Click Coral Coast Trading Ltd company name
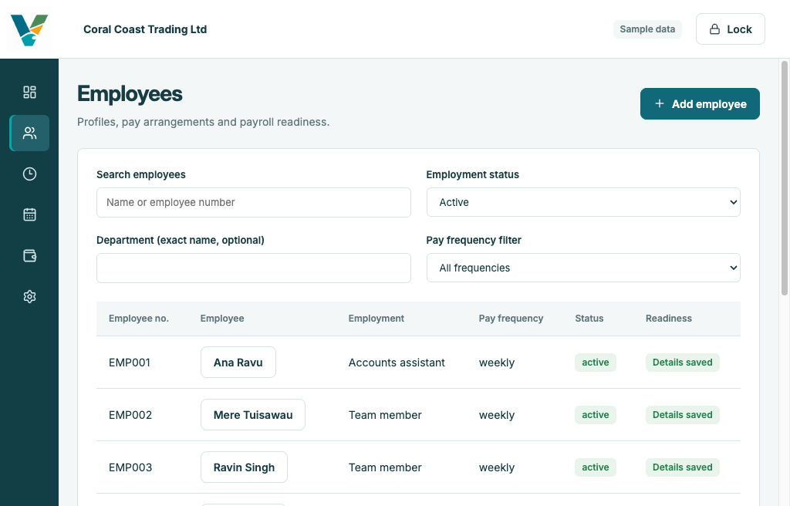This screenshot has width=790, height=506. coord(145,29)
